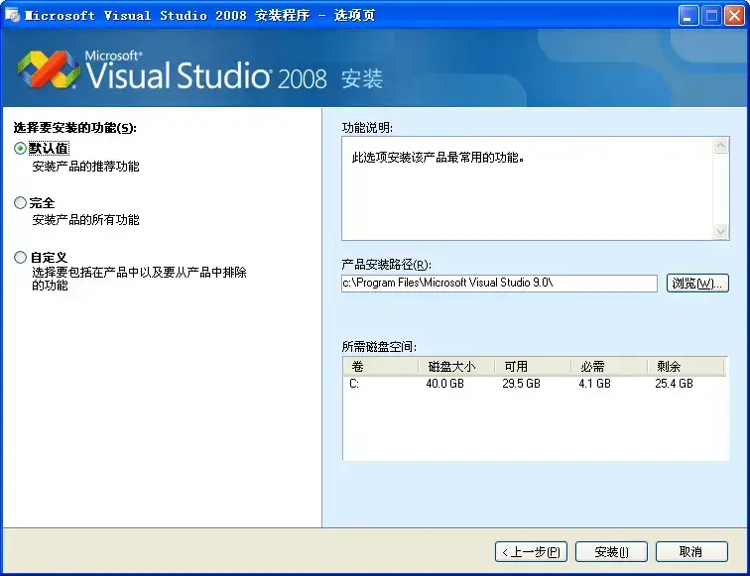Viewport: 750px width, 576px height.
Task: Click the 40.0 GB disk size value
Action: click(x=444, y=384)
